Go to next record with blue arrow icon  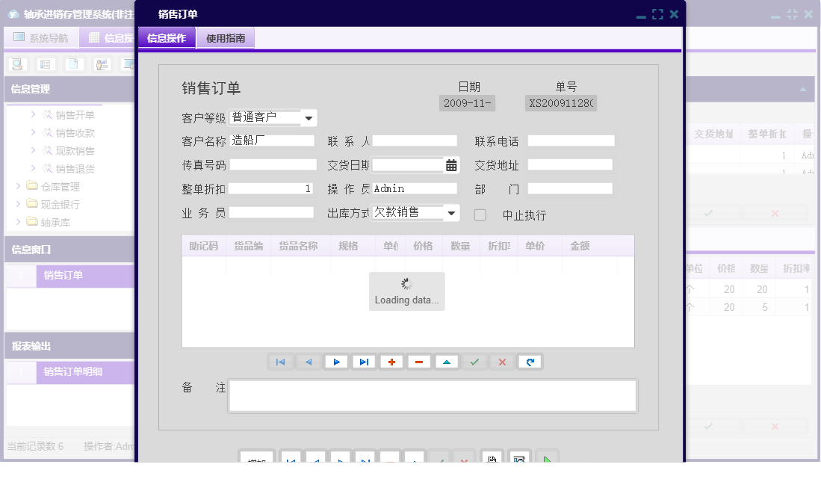(x=336, y=362)
